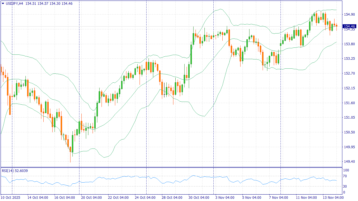Click the RSI(14) indicator label

click(7, 171)
